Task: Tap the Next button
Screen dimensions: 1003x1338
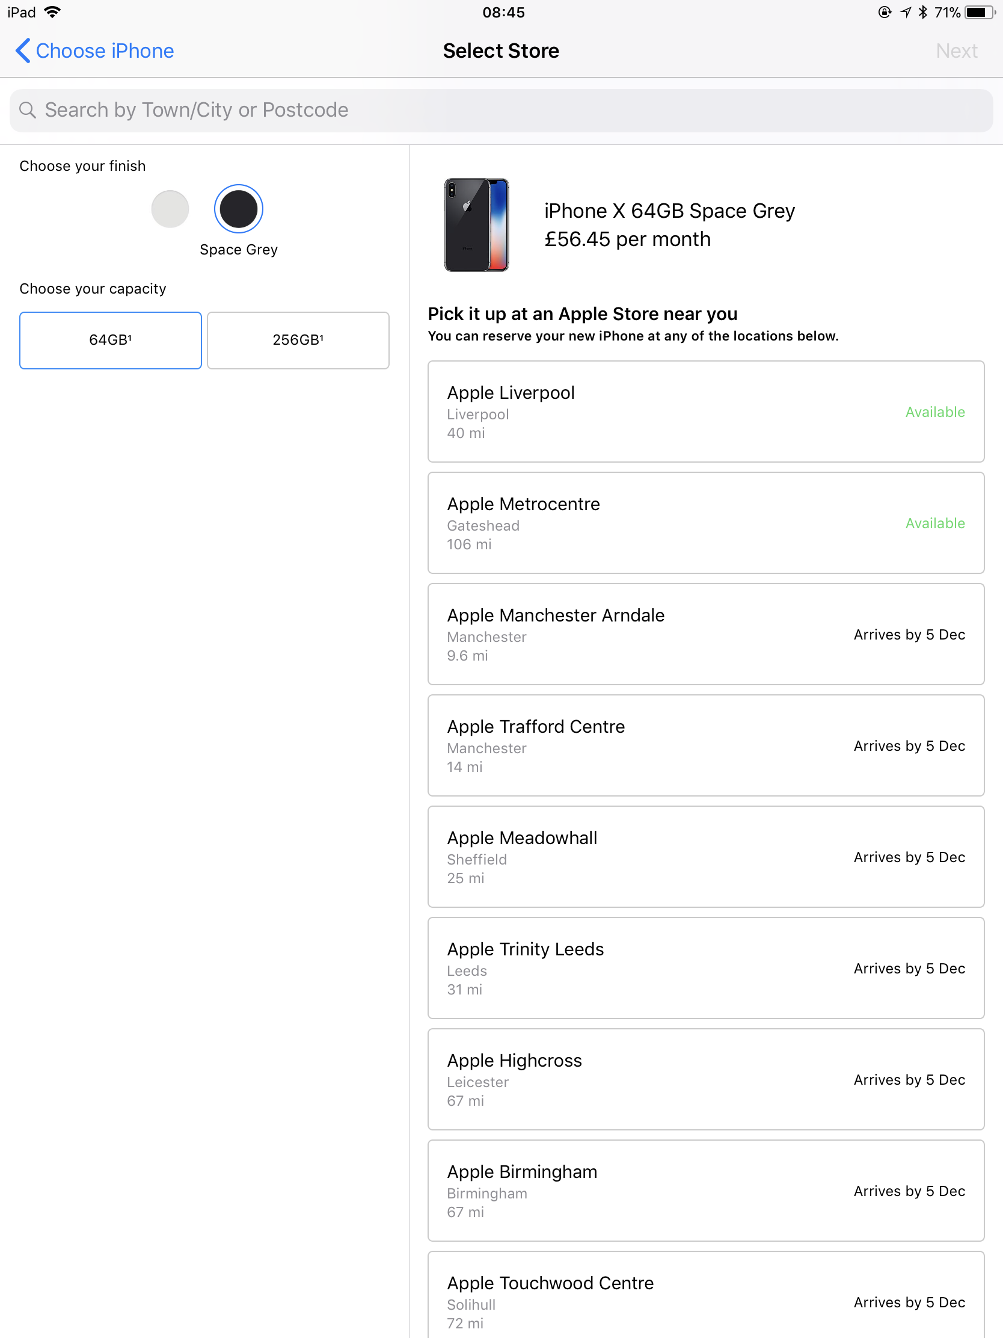Action: (957, 51)
